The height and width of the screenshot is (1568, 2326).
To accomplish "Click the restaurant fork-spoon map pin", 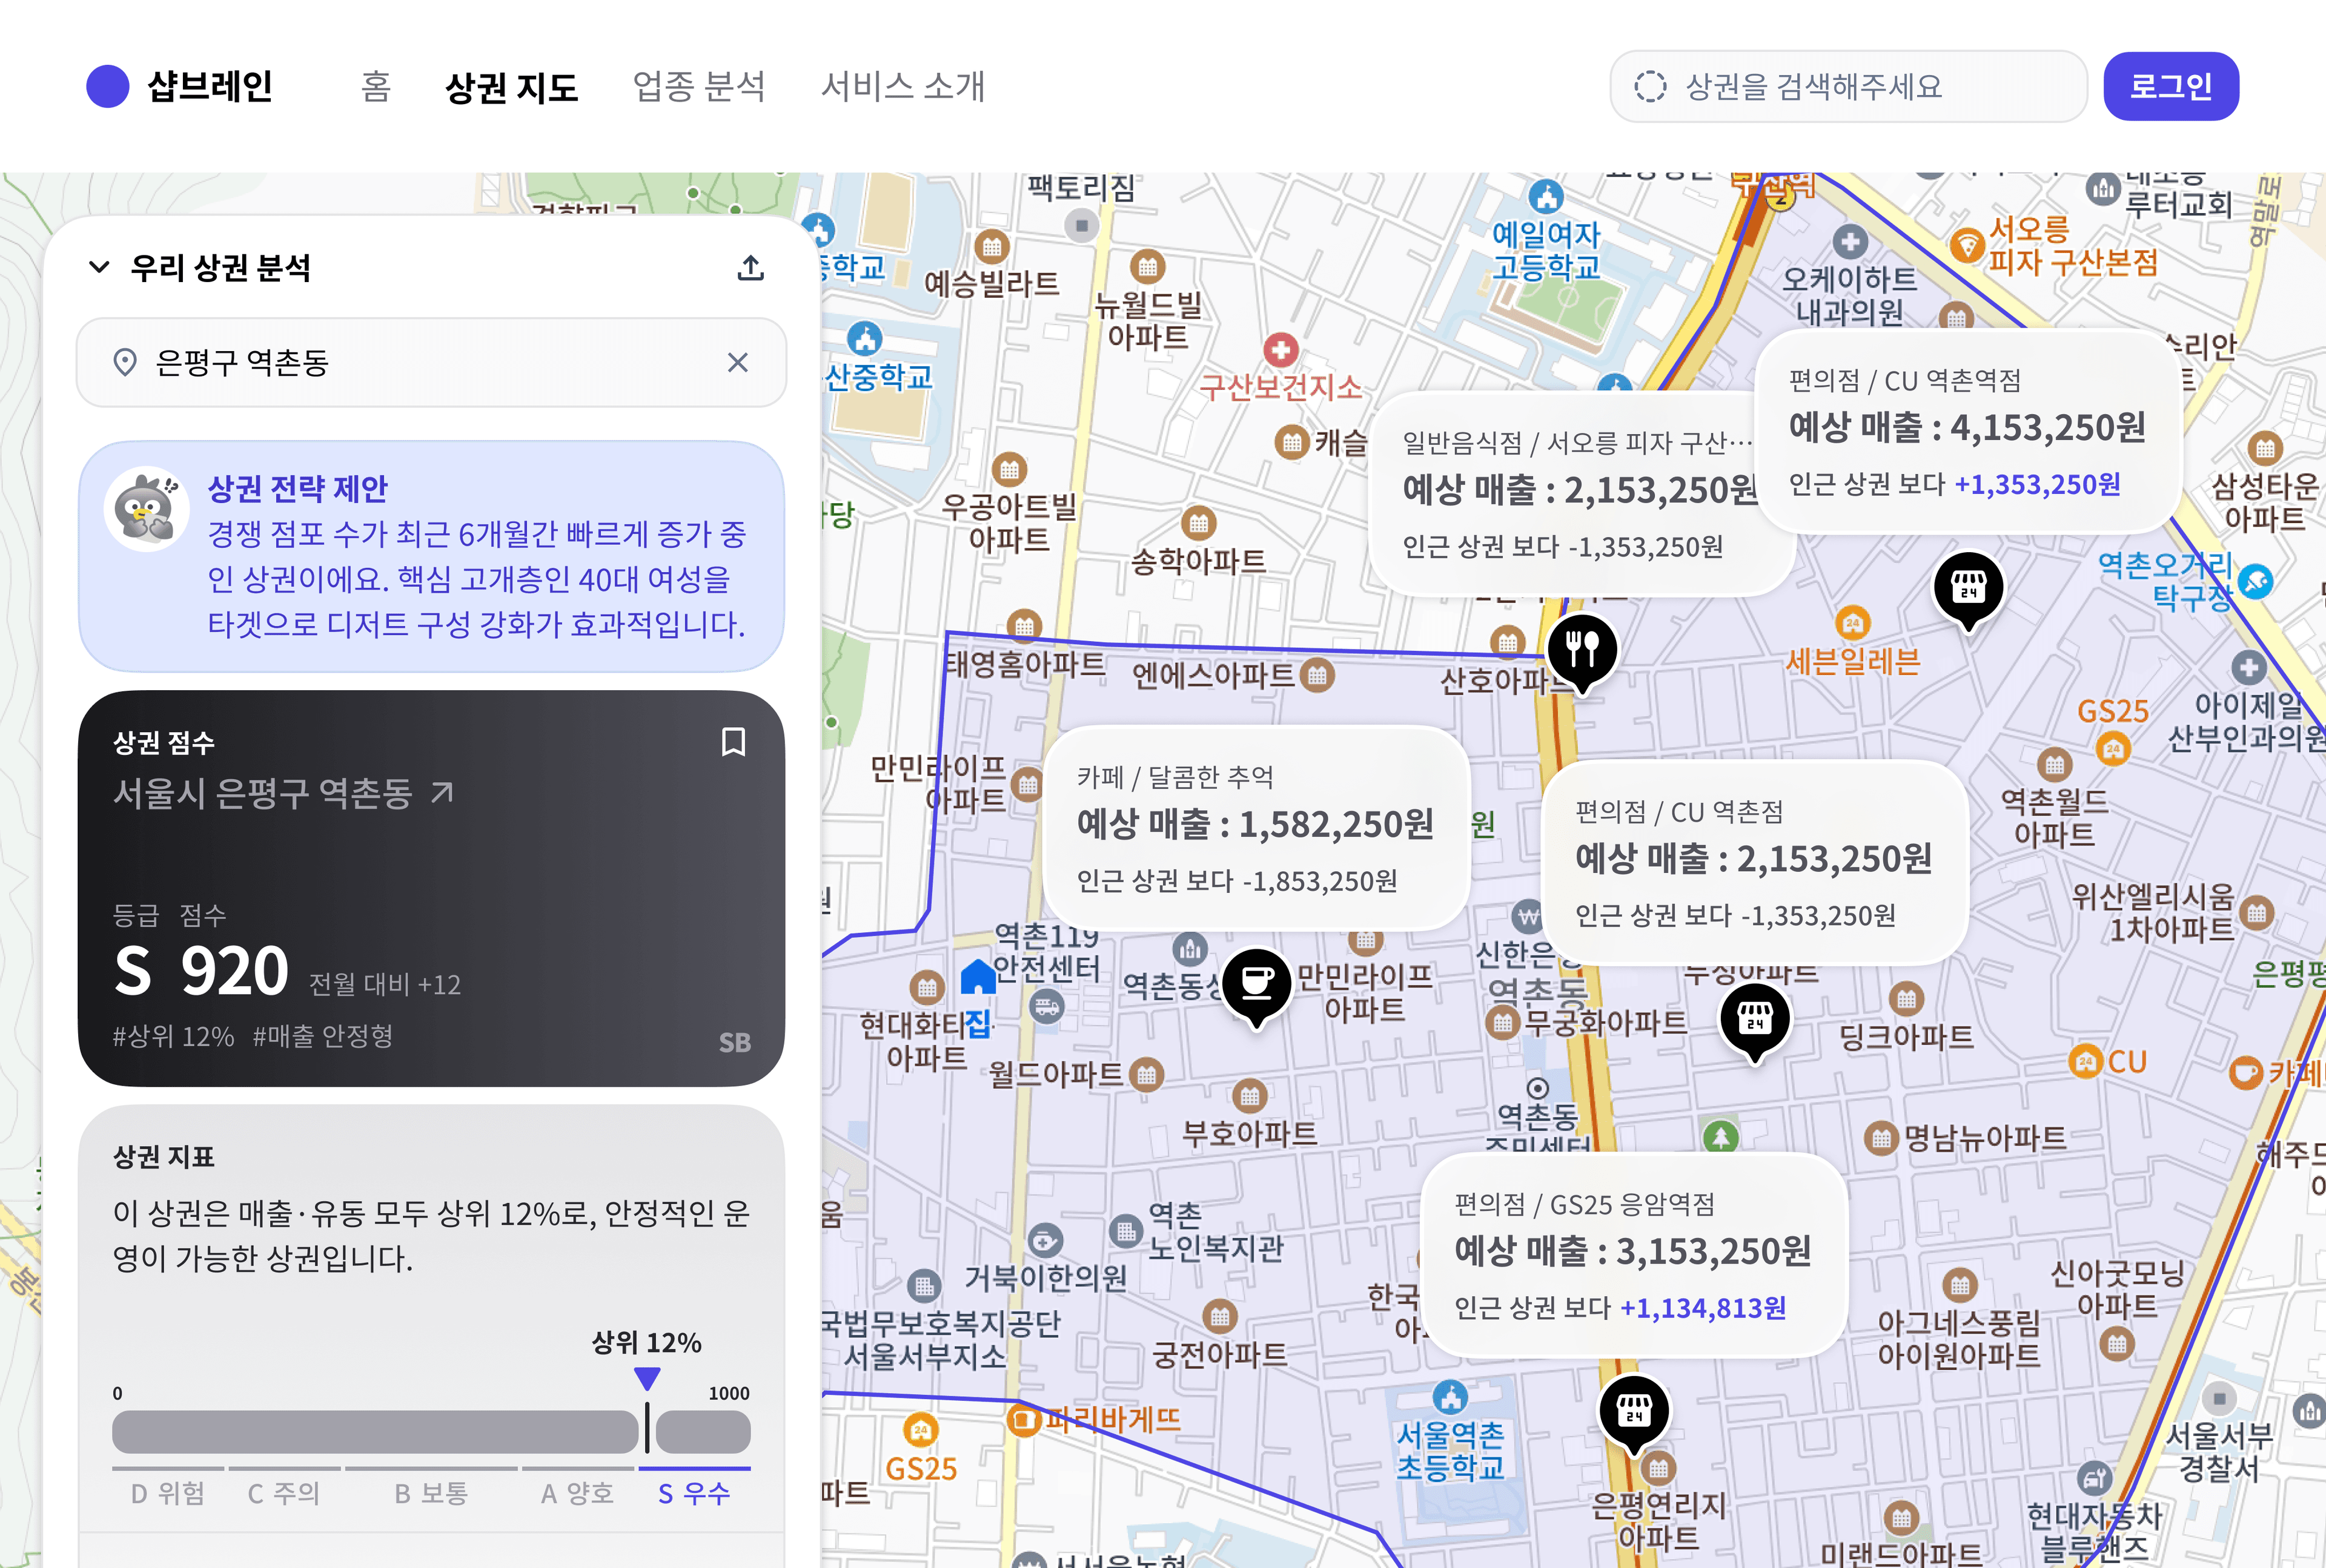I will point(1582,653).
